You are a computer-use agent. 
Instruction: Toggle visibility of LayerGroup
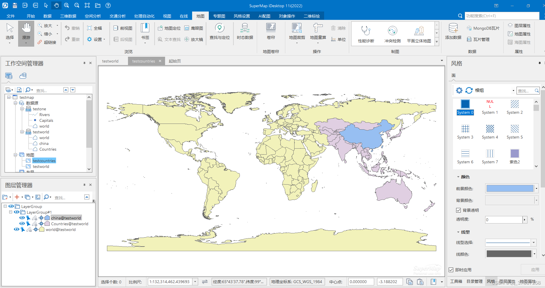click(x=11, y=206)
